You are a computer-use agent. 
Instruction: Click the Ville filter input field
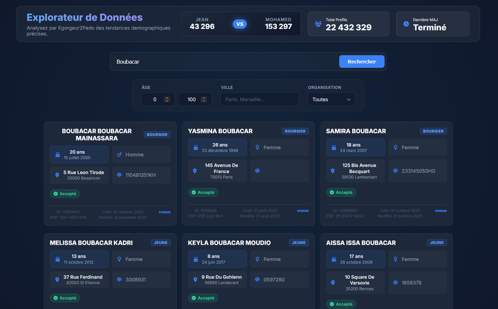260,100
